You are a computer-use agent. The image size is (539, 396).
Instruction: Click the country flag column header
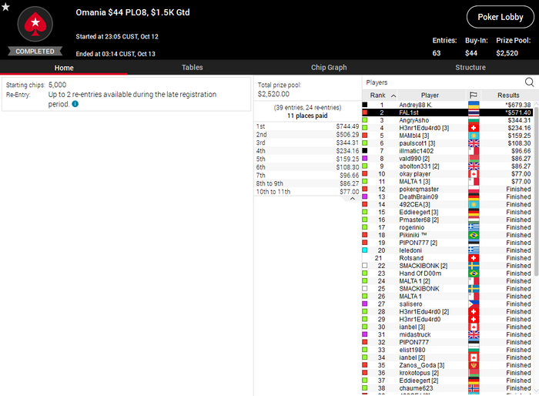click(474, 96)
